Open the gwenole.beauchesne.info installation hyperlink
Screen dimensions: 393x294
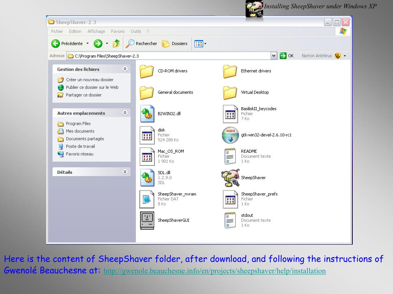tap(215, 271)
